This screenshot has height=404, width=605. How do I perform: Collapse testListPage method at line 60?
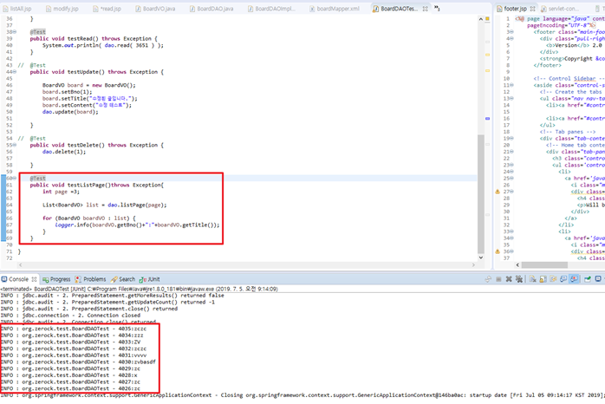coord(15,179)
